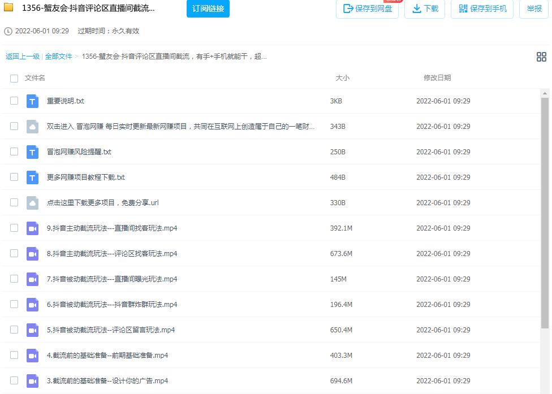
Task: Click the video icon for 4.截流前的基础准备 file
Action: [x=32, y=356]
